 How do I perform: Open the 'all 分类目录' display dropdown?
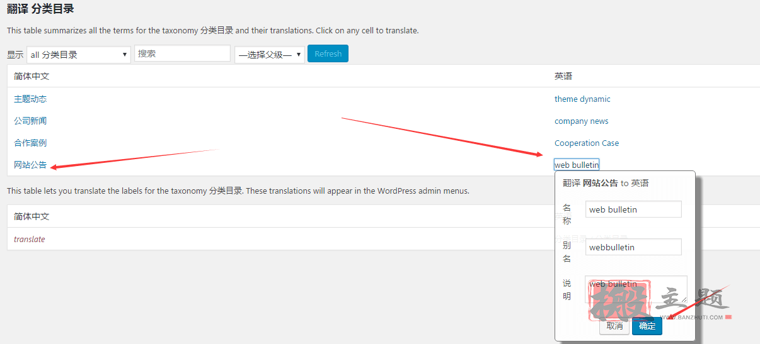(79, 55)
